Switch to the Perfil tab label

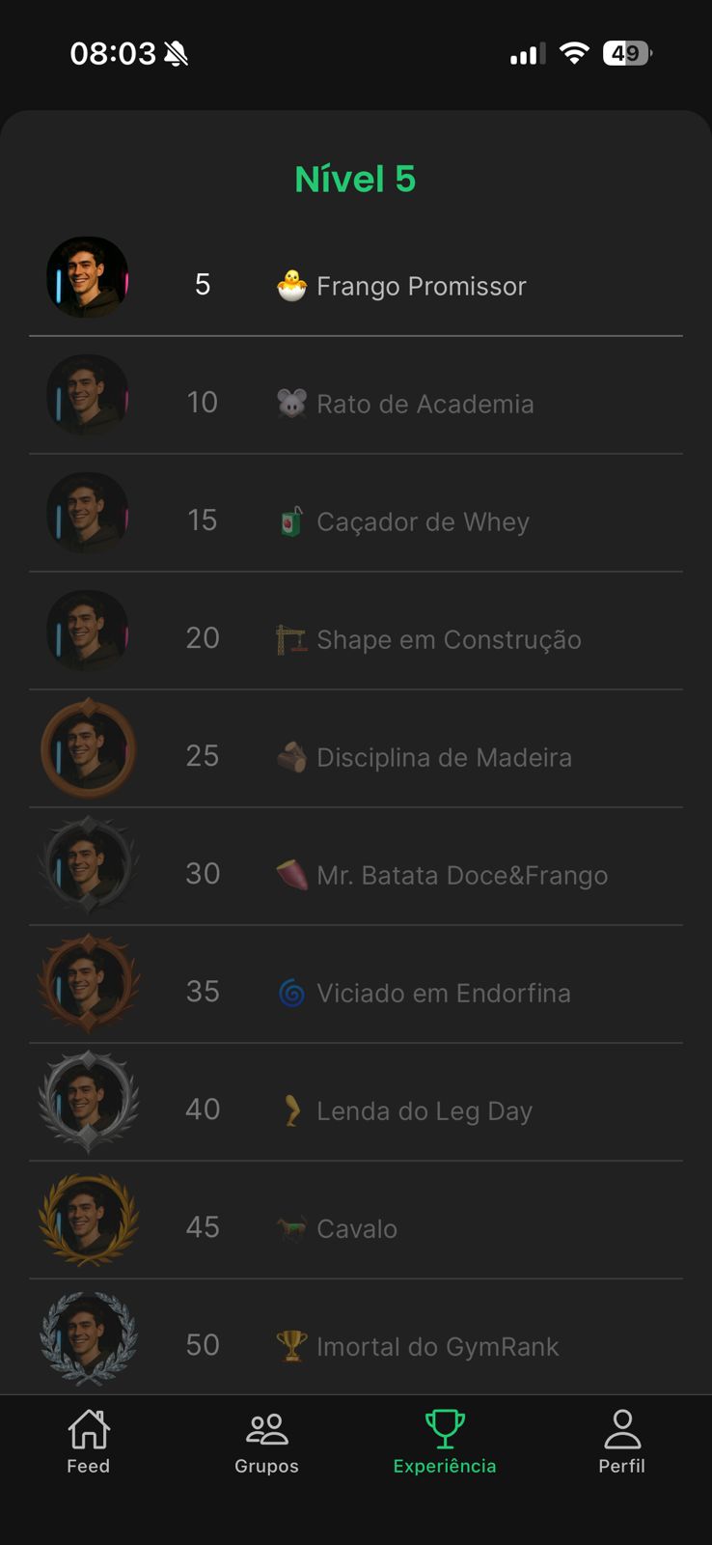click(x=621, y=1466)
